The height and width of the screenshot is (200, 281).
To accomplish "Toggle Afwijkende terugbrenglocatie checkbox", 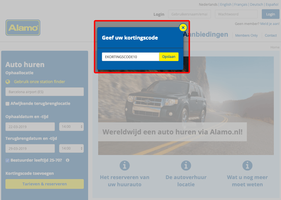I will click(x=7, y=104).
